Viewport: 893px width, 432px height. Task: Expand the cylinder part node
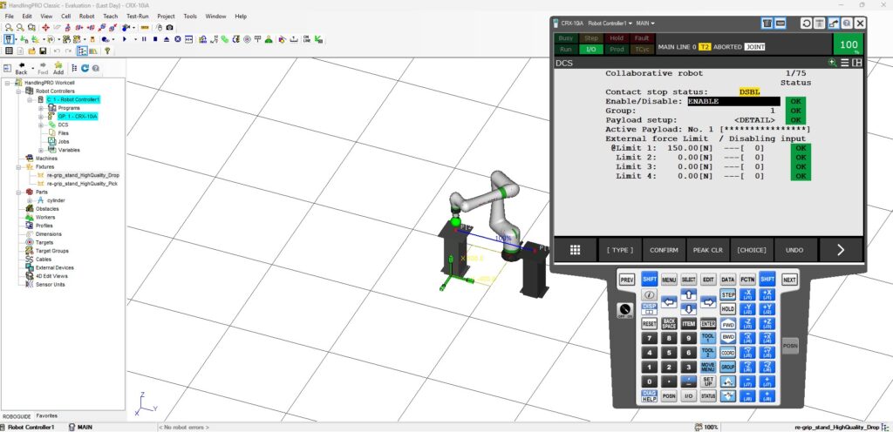tap(30, 200)
